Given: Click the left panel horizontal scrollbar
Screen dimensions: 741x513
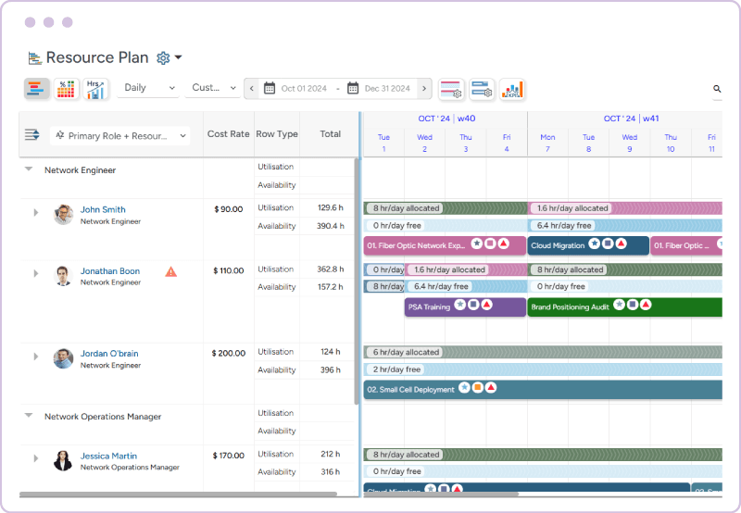Looking at the screenshot, I should coord(178,494).
